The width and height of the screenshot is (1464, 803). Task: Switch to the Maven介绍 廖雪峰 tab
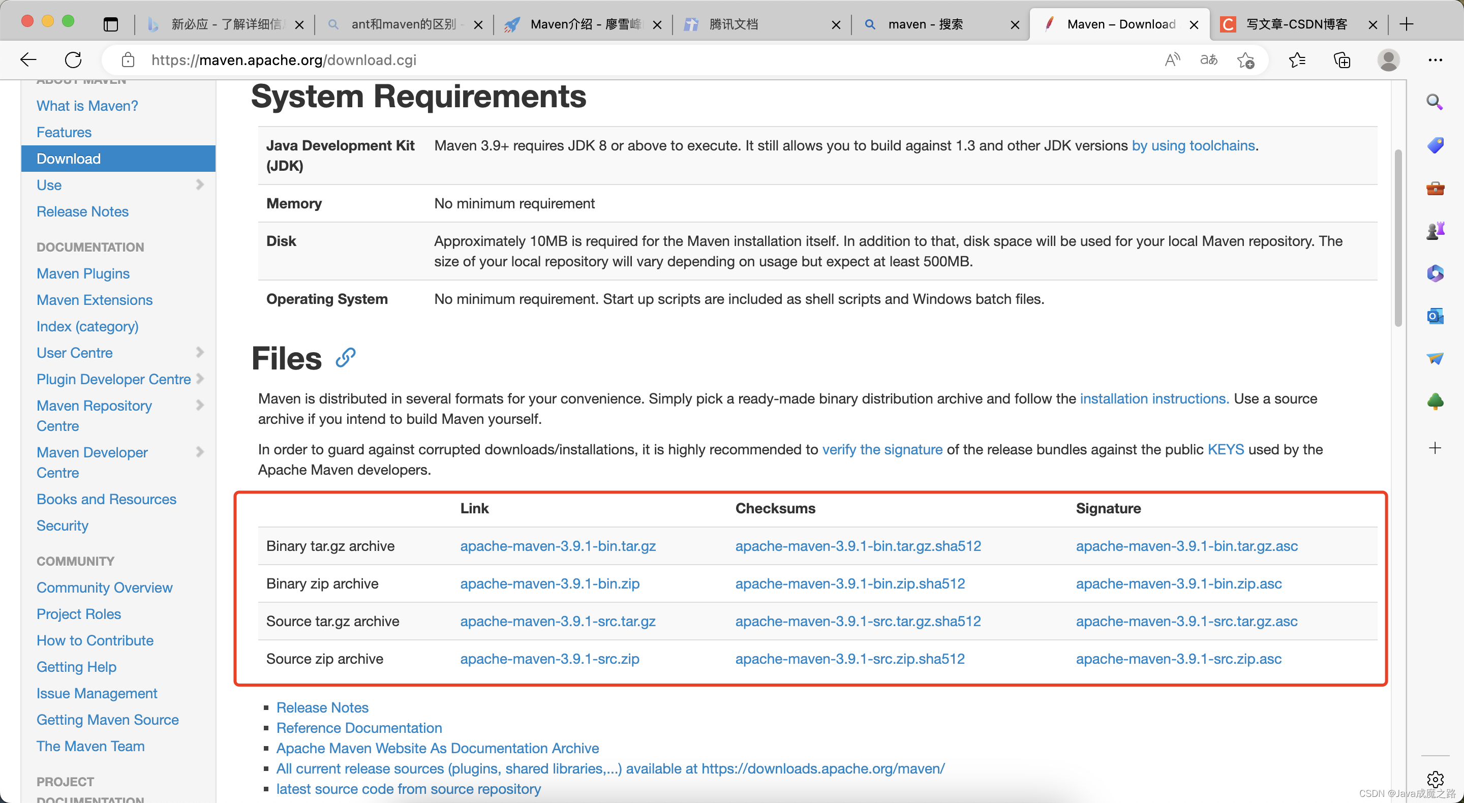[583, 24]
